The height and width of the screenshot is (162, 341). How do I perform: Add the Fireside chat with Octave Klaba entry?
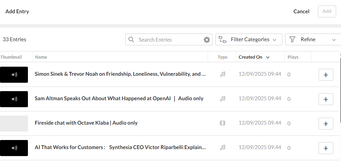tap(326, 124)
